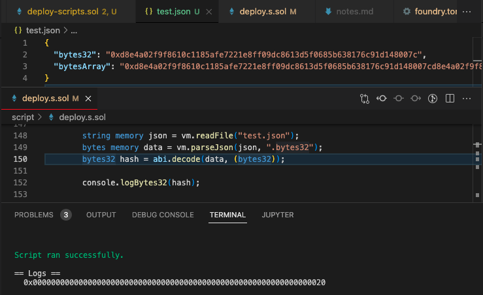Click line number 2 in test.json gutter
The image size is (483, 295).
pos(25,55)
